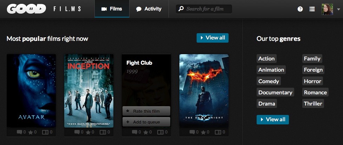The image size is (343, 145).
Task: Open the help question mark icon
Action: tap(300, 9)
